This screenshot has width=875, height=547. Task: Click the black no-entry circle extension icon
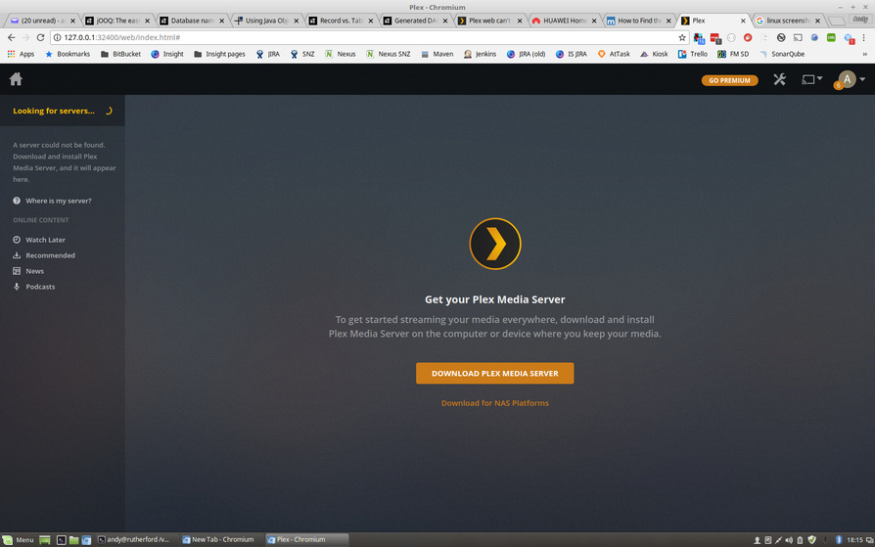click(x=781, y=37)
